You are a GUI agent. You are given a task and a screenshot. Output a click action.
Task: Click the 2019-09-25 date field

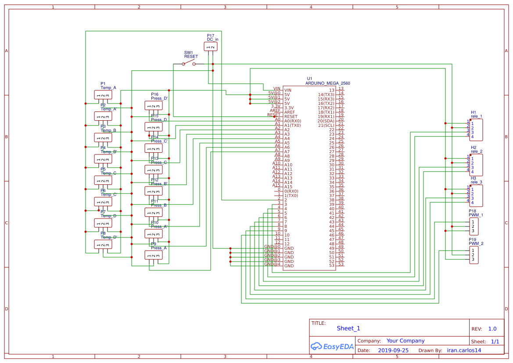click(393, 350)
